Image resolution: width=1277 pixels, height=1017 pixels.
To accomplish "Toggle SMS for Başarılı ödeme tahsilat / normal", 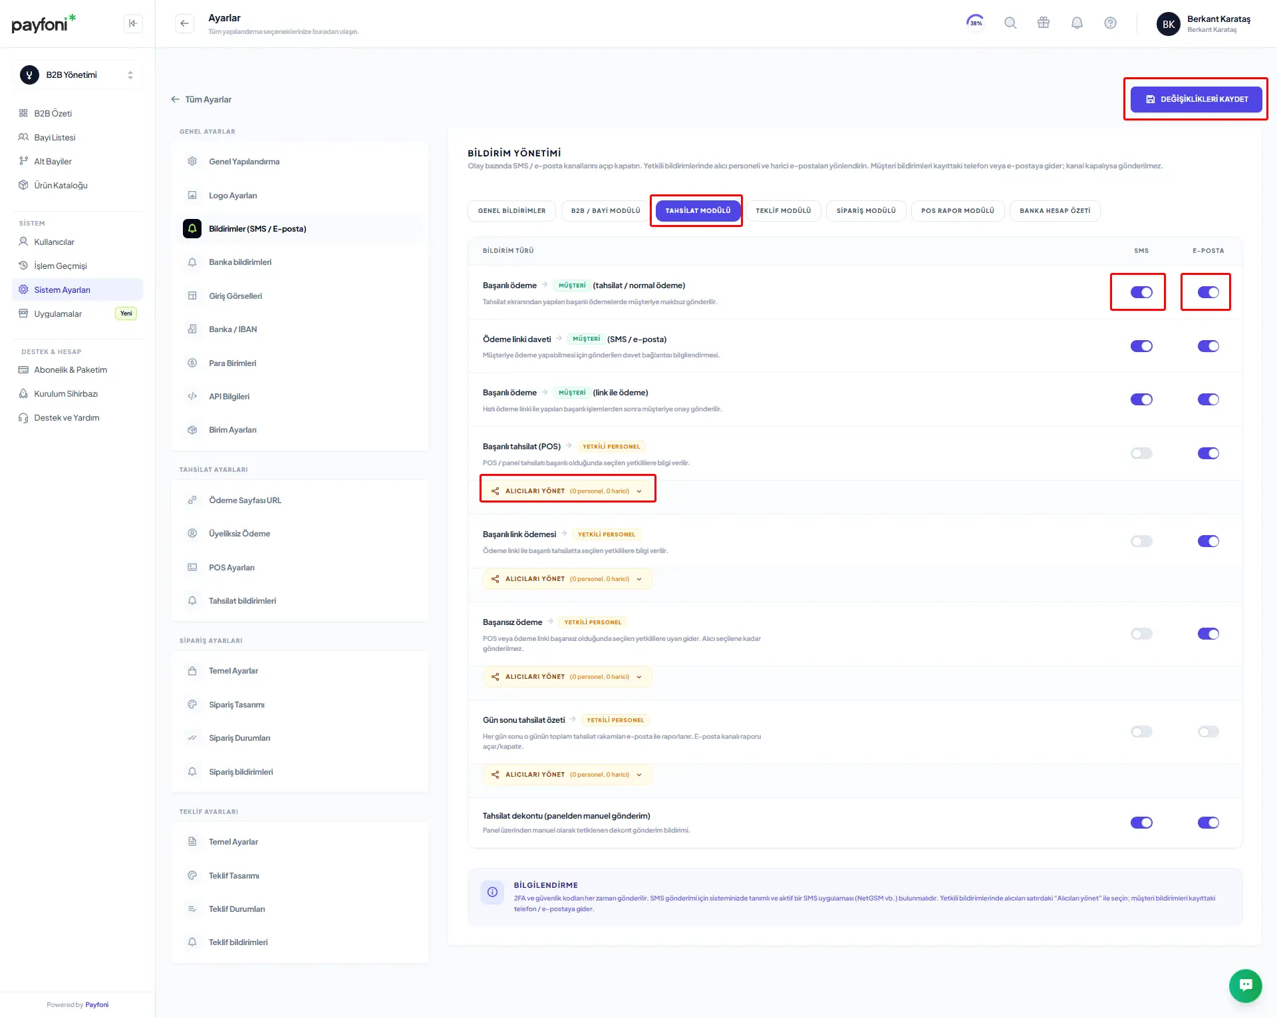I will pos(1141,292).
